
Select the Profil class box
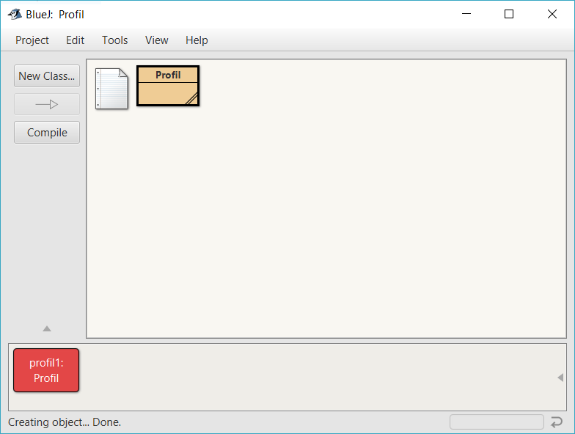click(168, 86)
